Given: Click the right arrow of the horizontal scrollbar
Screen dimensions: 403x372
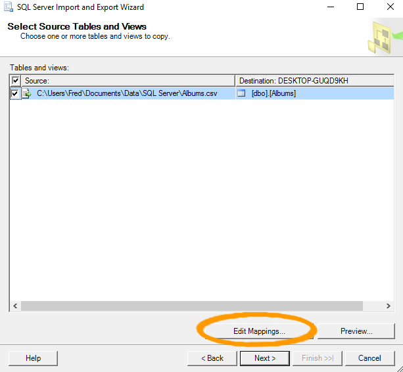Looking at the screenshot, I should coord(388,306).
